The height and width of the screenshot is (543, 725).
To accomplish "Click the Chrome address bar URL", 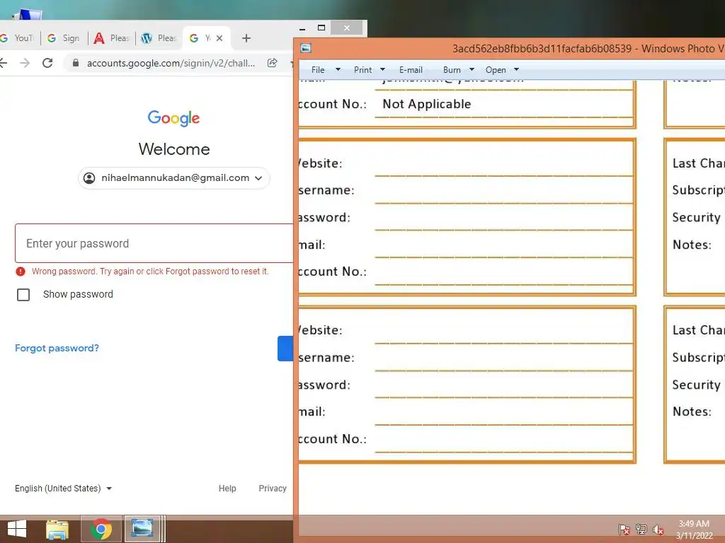I will pyautogui.click(x=171, y=63).
